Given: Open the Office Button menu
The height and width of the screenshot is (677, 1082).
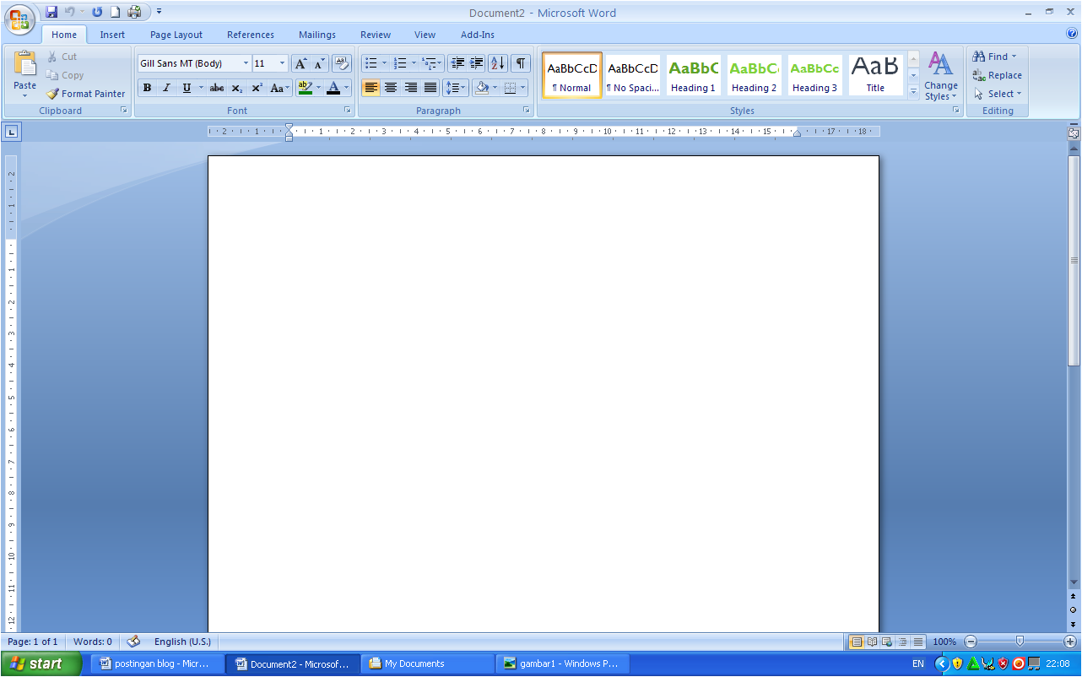Looking at the screenshot, I should coord(19,19).
